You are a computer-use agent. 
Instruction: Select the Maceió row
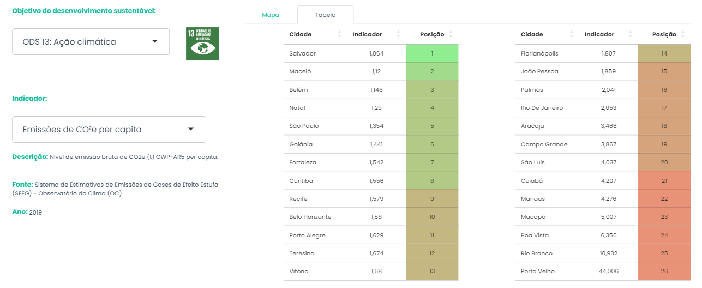(371, 71)
